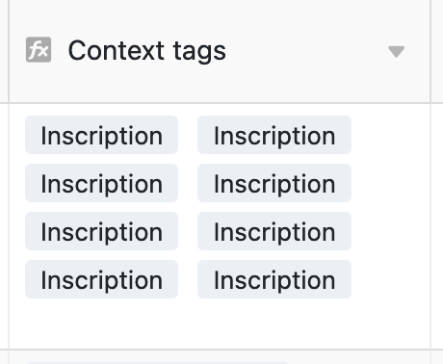Click the fx formula field icon
This screenshot has width=443, height=364.
coord(39,50)
